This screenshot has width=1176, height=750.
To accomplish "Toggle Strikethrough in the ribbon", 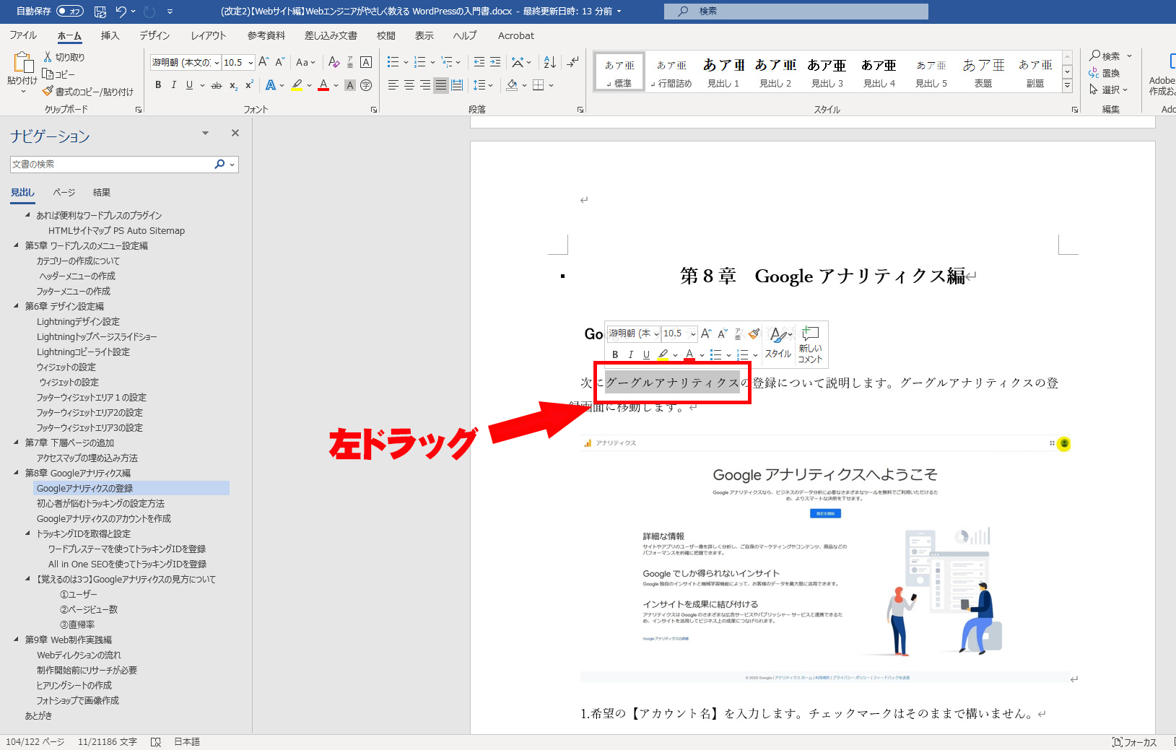I will pyautogui.click(x=217, y=85).
